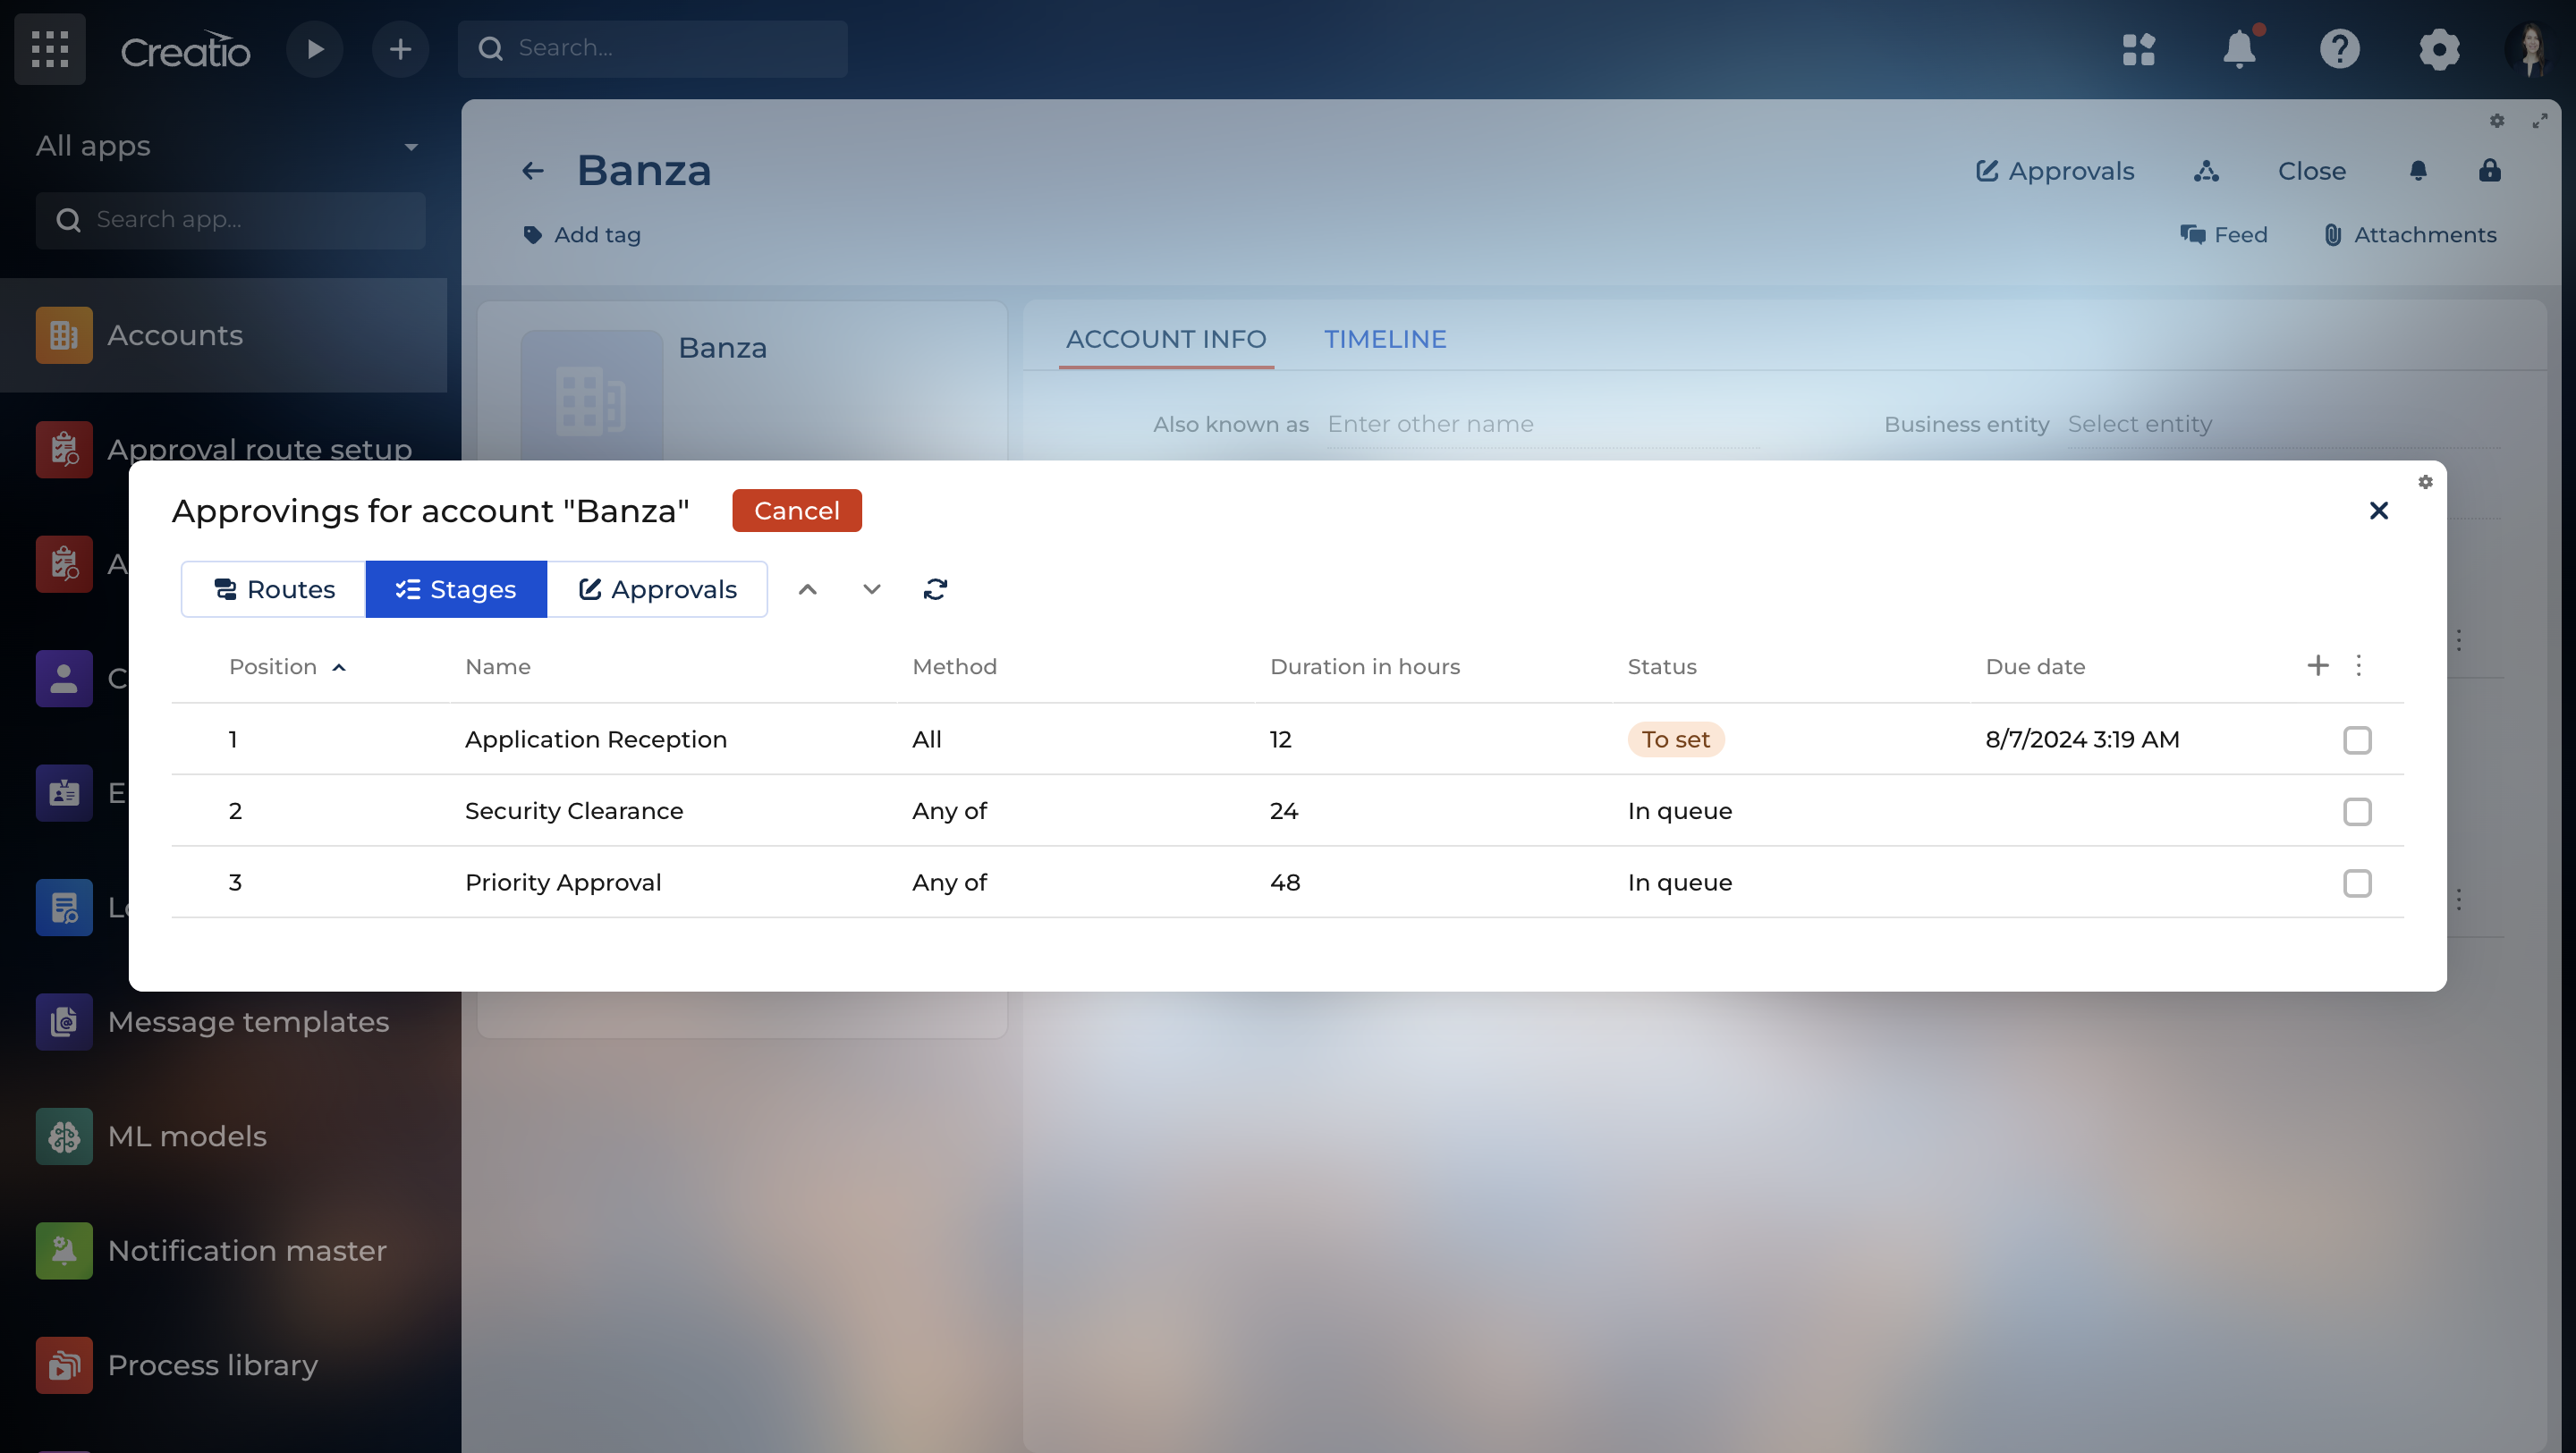
Task: Click the lock icon in Banza page header
Action: click(2490, 171)
